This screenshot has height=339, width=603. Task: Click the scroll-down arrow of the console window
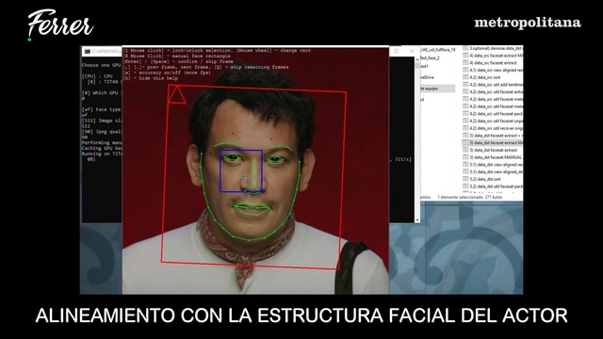[417, 219]
